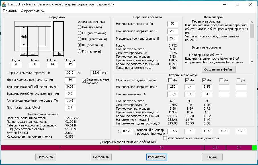Screen dimensions: 258x165
Task: Click winding 2.2 segment in fill diagram
Action: [215, 148]
